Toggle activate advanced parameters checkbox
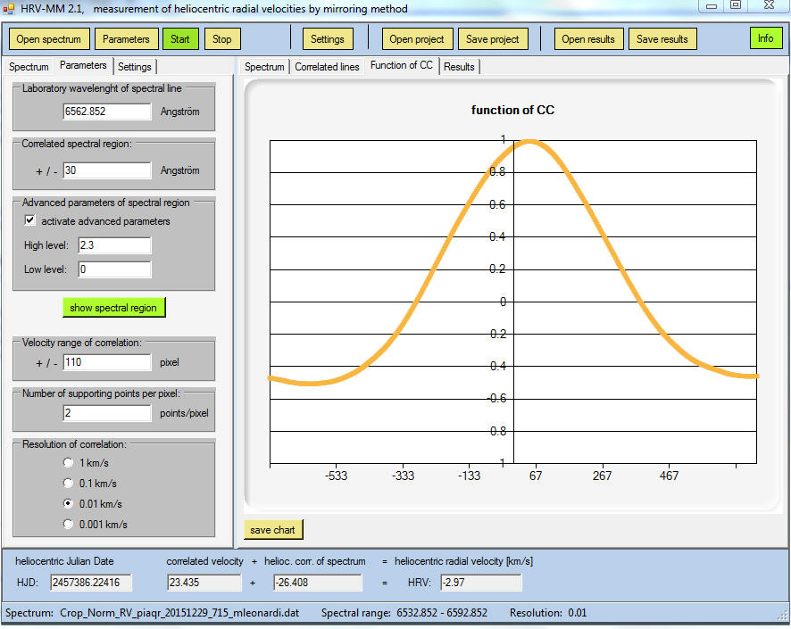Screen dimensions: 791x629 click(30, 220)
